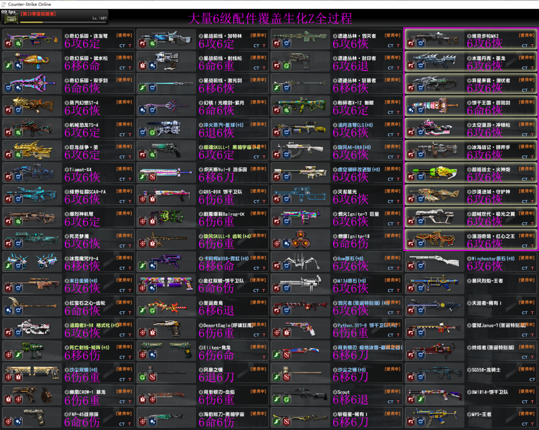Click the 幽凰CROW-1 暴龙 weapon name
Image resolution: width=539 pixels, height=430 pixels.
pos(87,392)
